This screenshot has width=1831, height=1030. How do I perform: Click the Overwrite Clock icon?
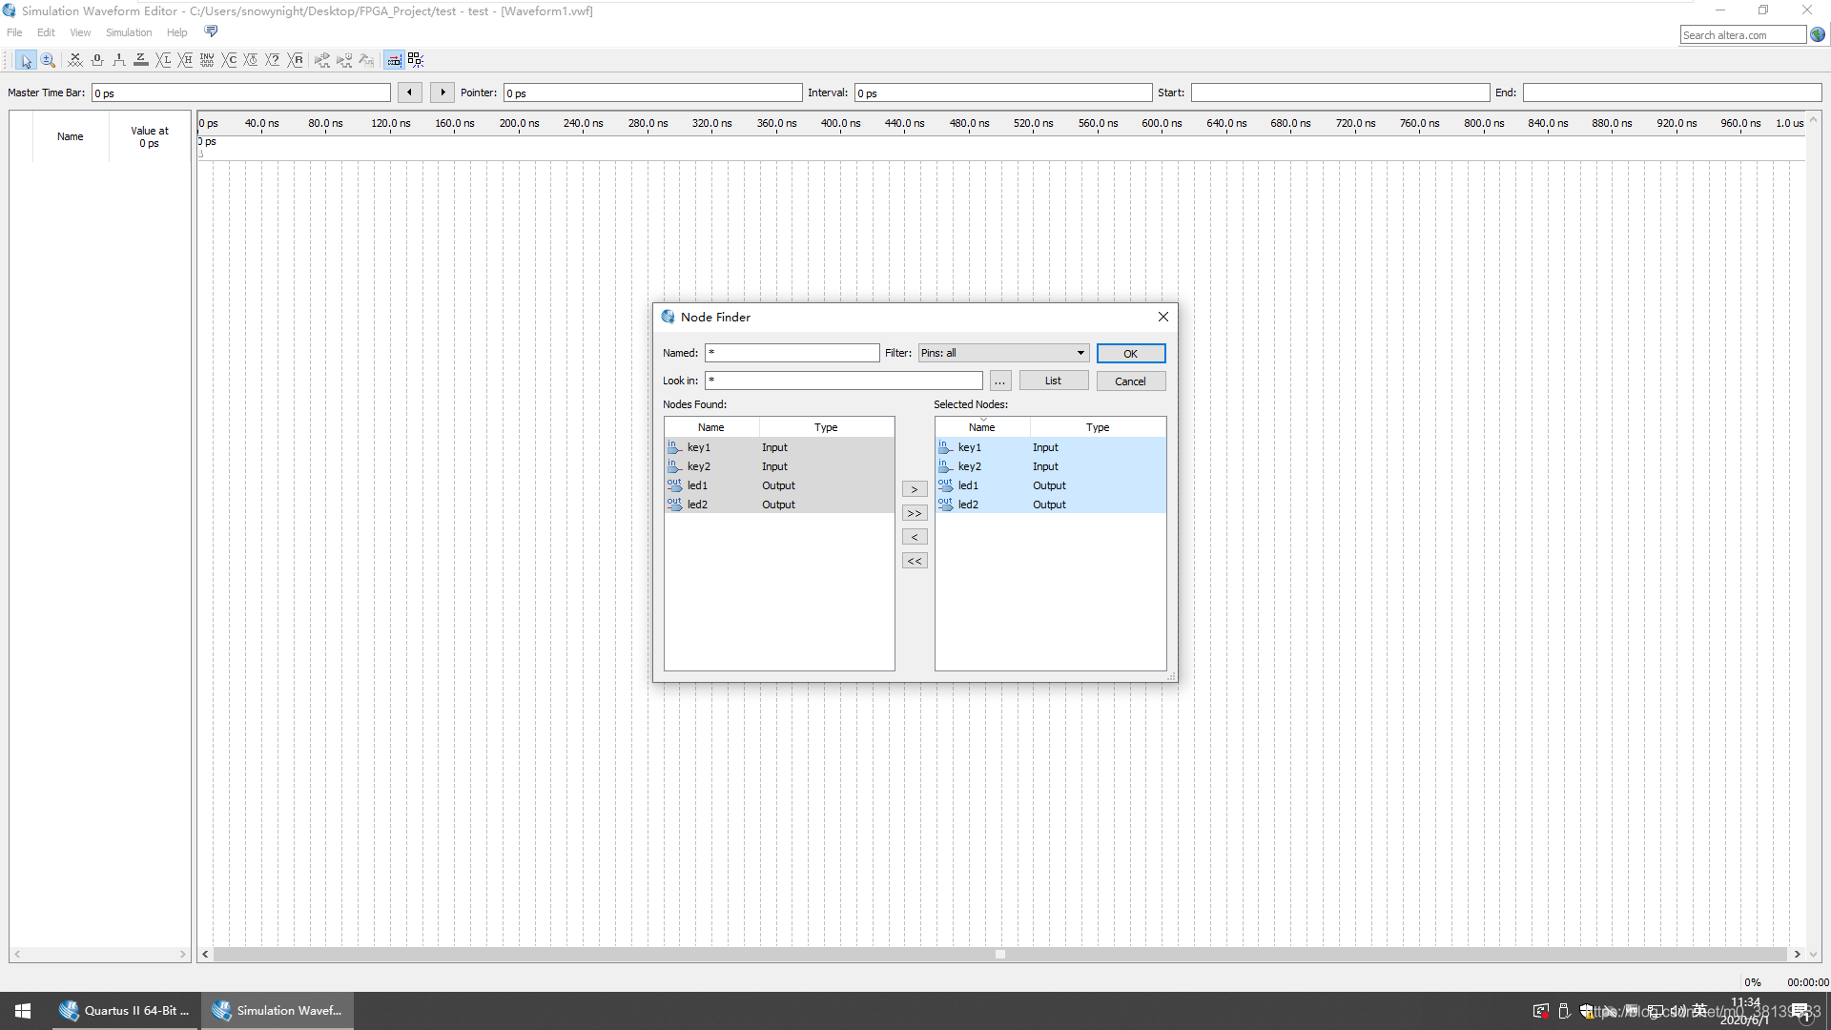click(252, 60)
